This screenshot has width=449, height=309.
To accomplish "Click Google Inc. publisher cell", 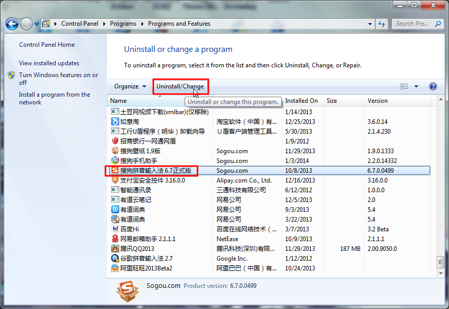I will coord(232,259).
